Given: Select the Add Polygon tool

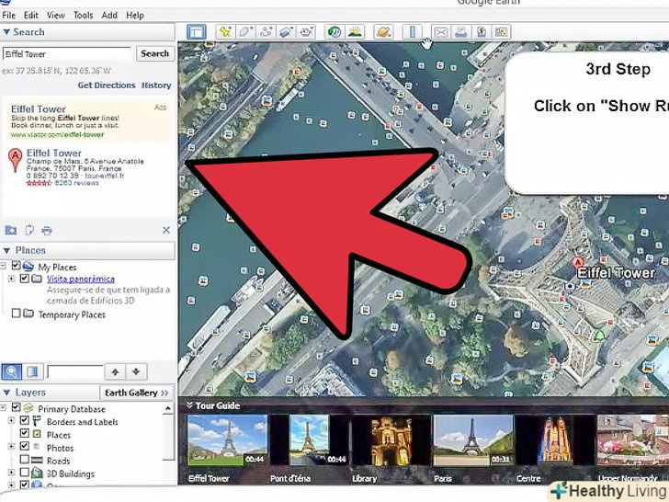Looking at the screenshot, I should 245,32.
